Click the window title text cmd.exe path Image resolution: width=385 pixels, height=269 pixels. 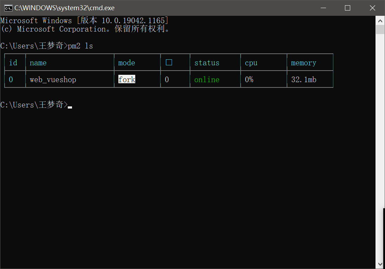tap(64, 8)
